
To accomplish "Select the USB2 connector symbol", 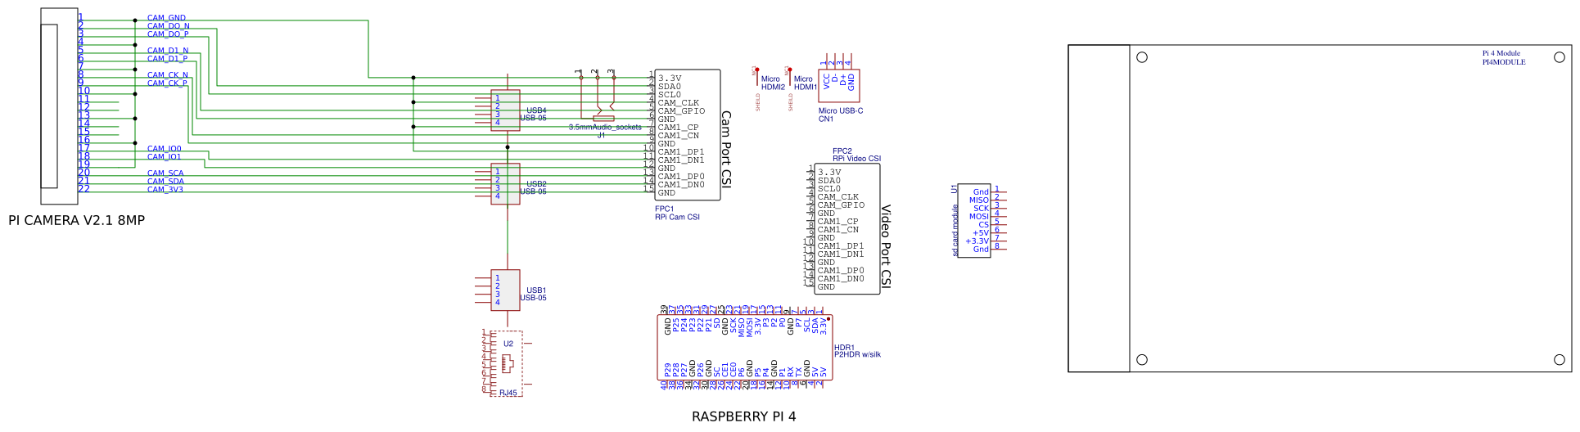I will click(x=505, y=184).
